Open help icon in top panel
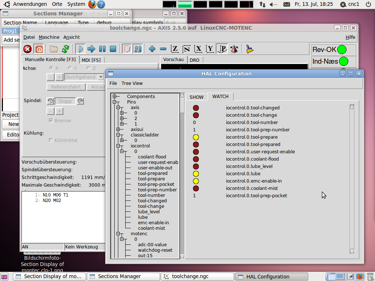375x281 pixels. click(101, 4)
